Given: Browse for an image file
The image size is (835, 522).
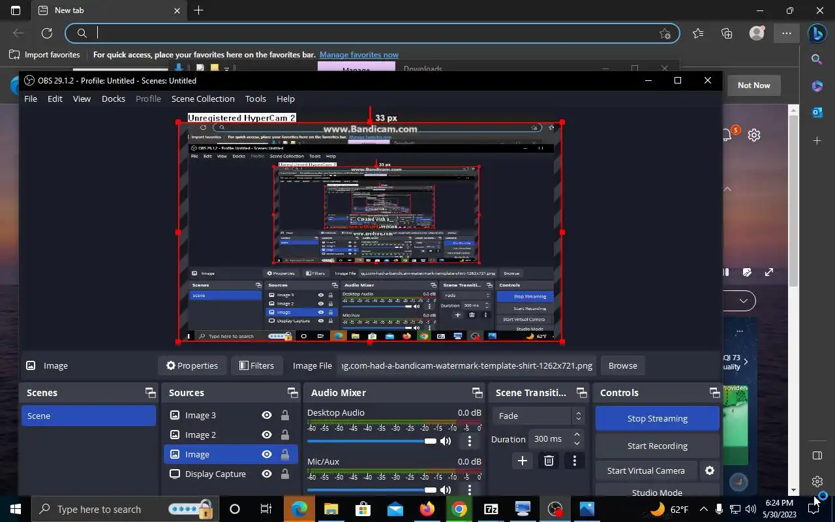Looking at the screenshot, I should (x=623, y=365).
